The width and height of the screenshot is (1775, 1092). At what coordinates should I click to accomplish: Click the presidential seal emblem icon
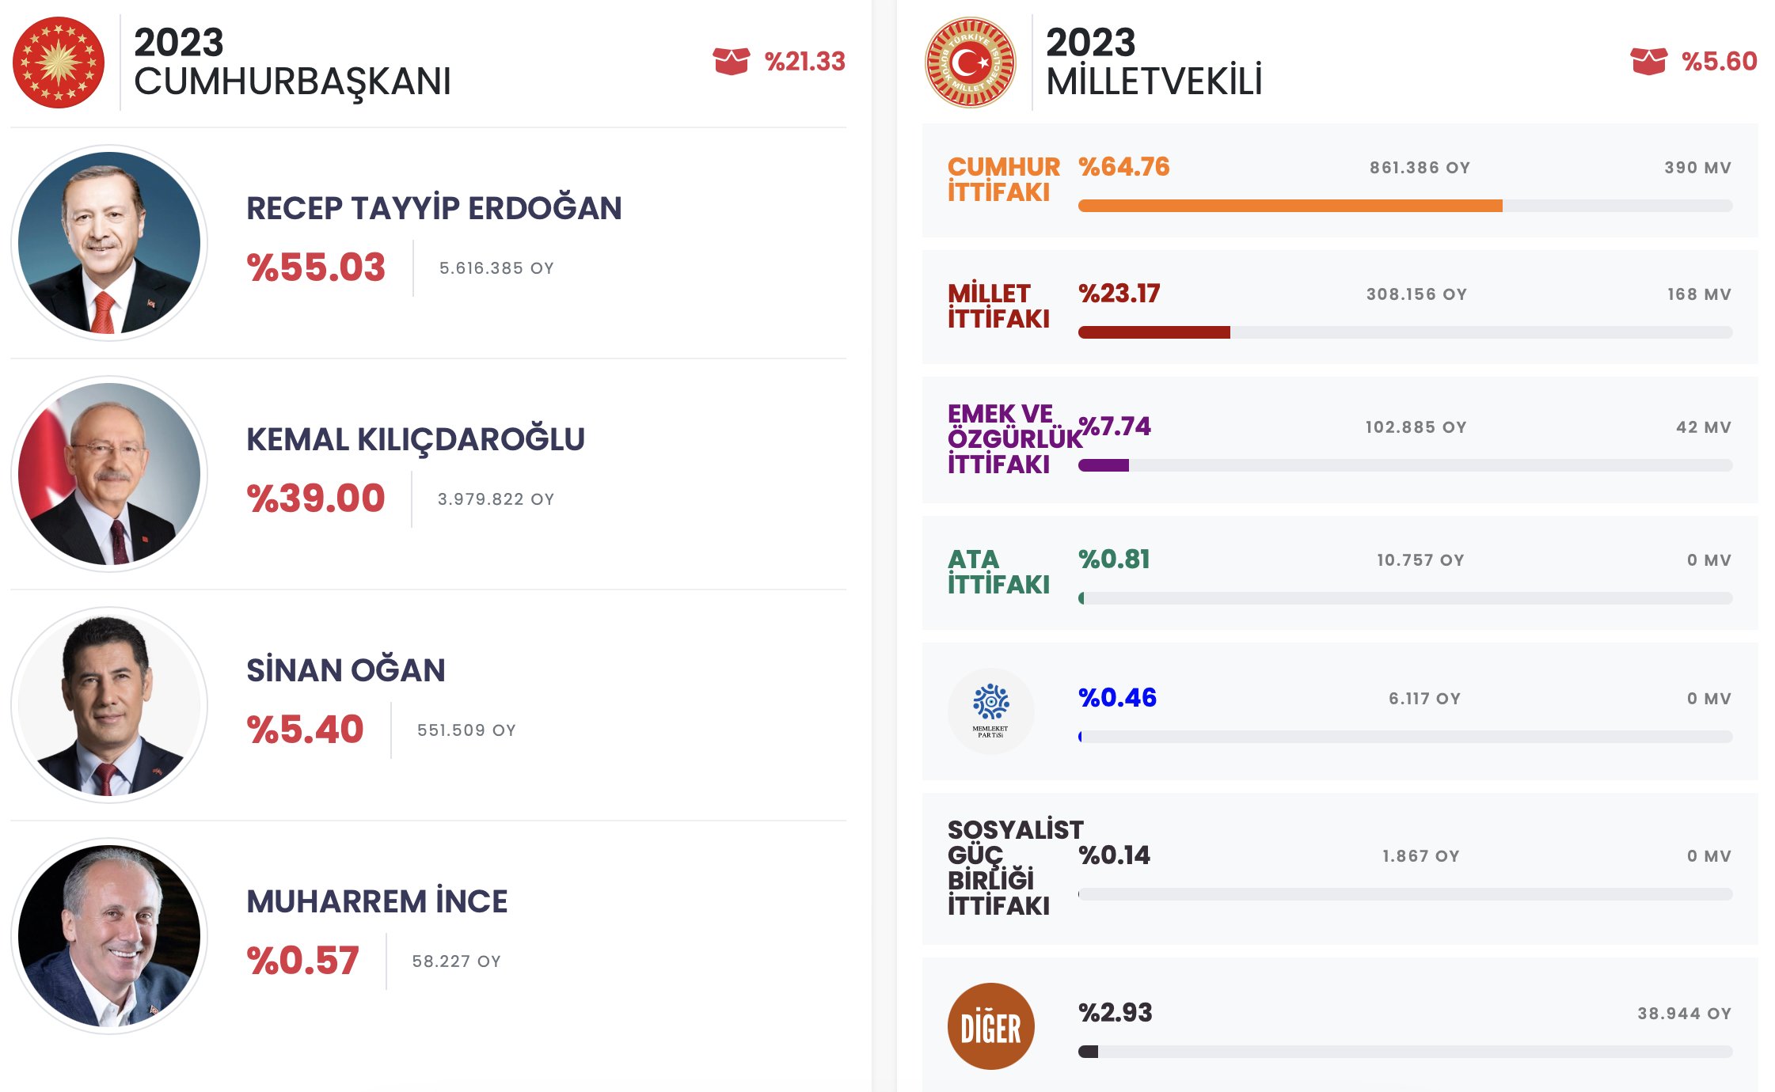click(x=59, y=63)
